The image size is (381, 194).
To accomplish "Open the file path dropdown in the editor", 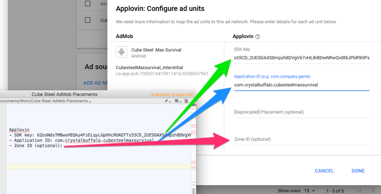I will (90, 102).
